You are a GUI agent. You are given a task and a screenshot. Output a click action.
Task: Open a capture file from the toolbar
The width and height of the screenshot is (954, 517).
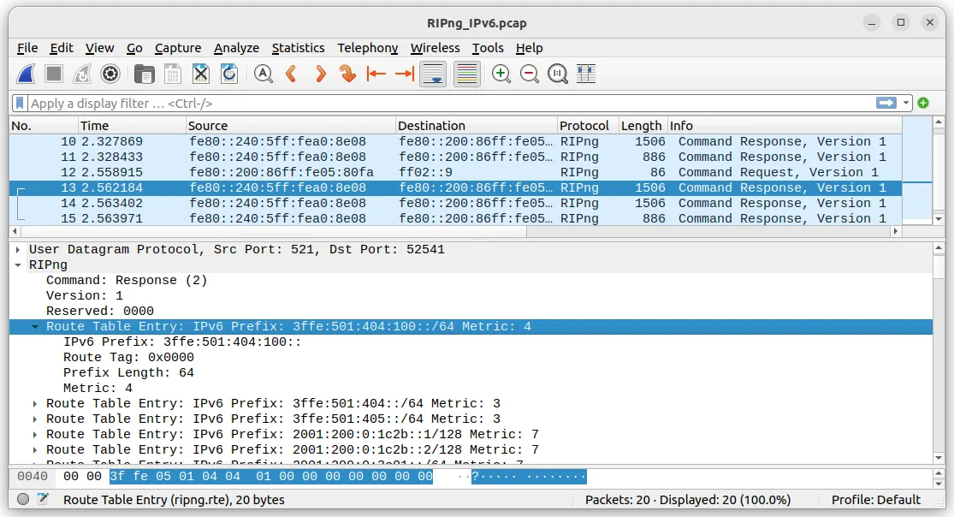(x=145, y=74)
